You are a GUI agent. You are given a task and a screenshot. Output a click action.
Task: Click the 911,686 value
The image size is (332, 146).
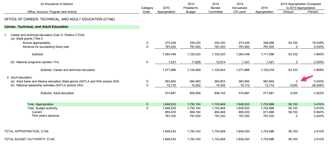(269, 112)
